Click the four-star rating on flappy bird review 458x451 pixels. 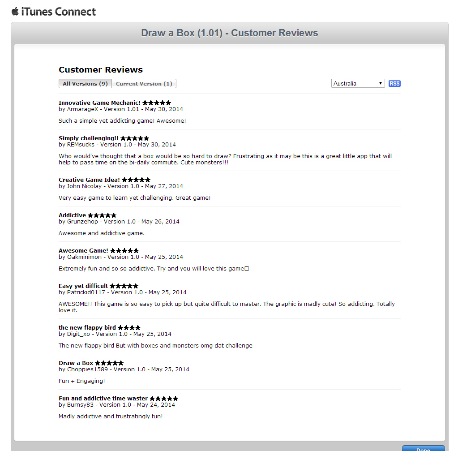tap(129, 328)
